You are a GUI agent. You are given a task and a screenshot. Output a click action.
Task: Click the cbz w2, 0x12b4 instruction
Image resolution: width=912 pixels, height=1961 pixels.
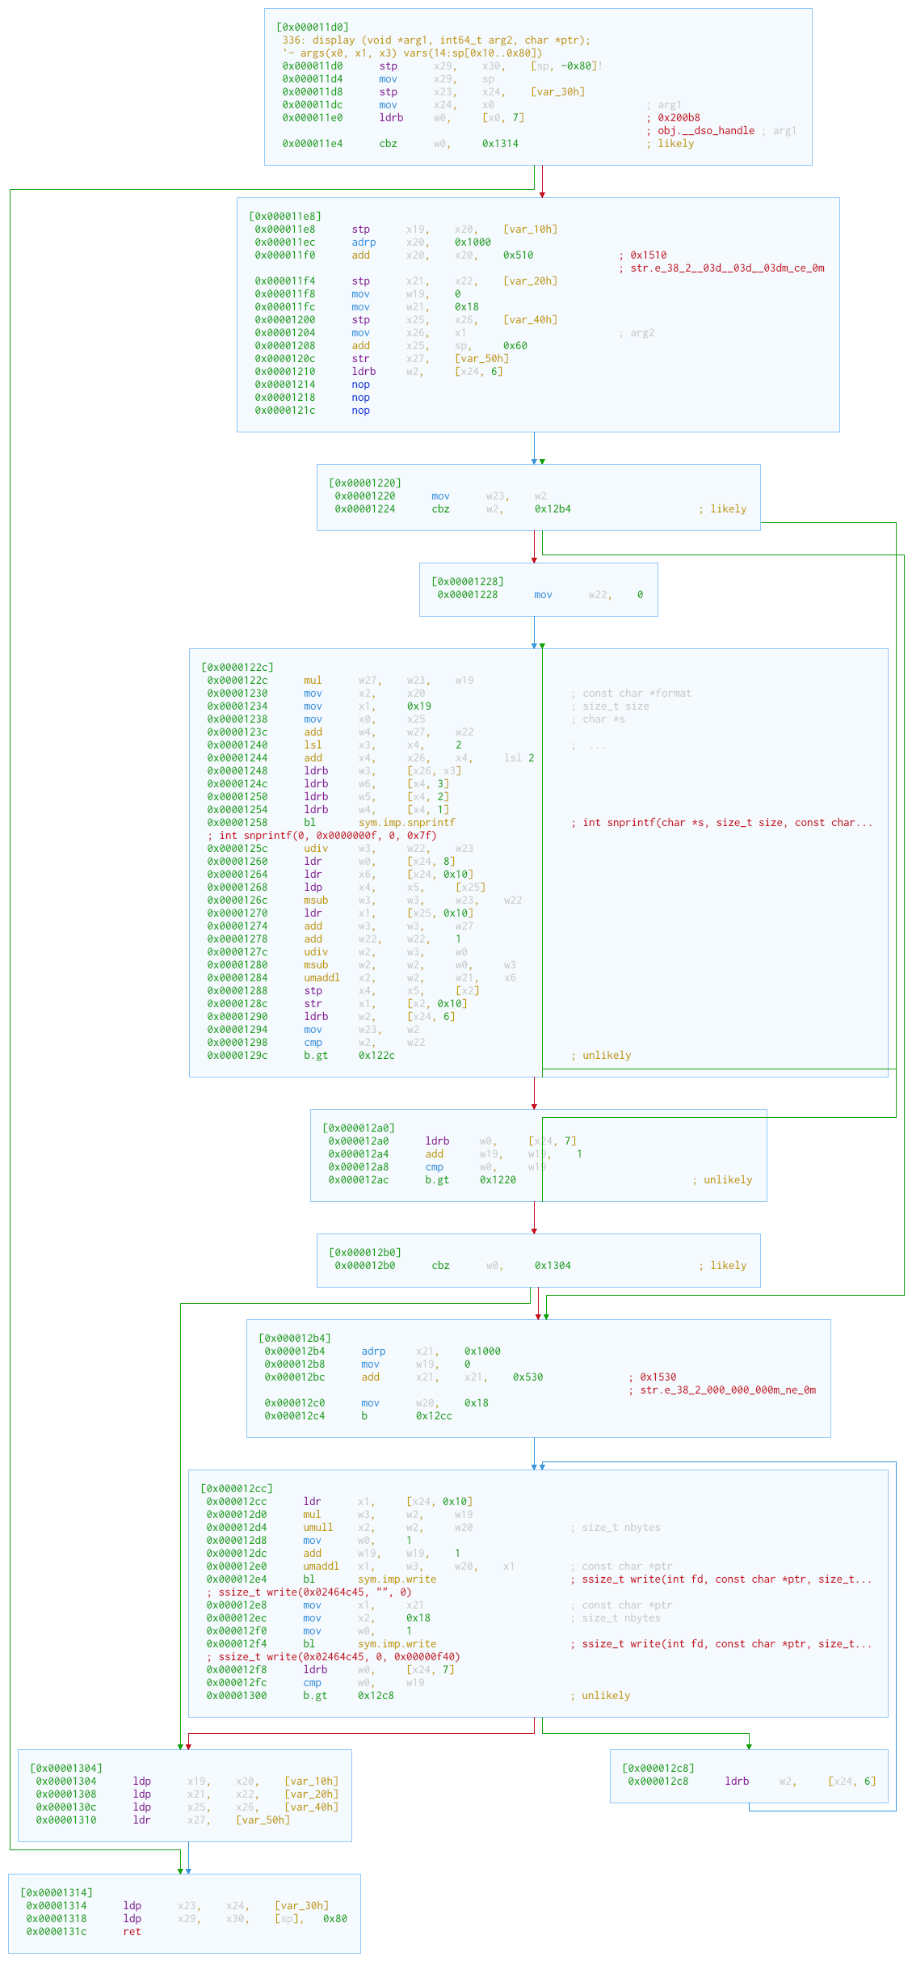coord(453,508)
